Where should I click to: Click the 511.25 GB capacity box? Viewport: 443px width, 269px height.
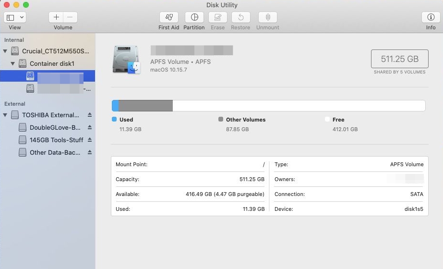399,59
